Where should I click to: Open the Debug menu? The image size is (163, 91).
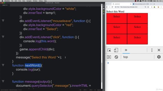(x=41, y=1)
